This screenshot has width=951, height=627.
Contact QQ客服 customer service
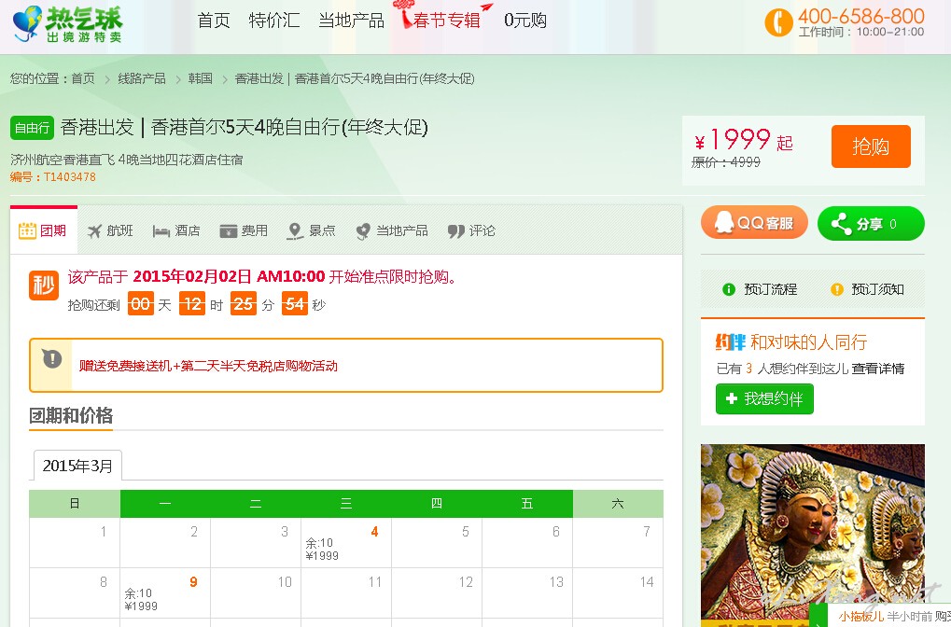(x=754, y=223)
